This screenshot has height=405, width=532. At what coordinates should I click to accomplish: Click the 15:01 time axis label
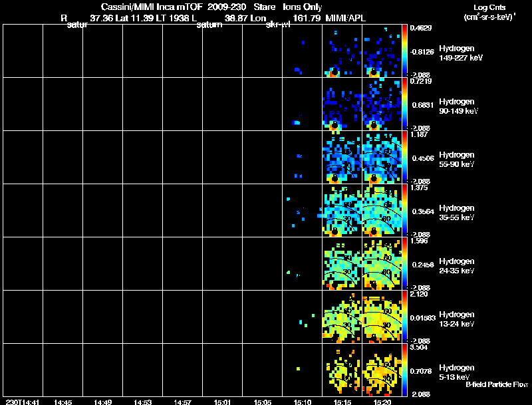(222, 402)
